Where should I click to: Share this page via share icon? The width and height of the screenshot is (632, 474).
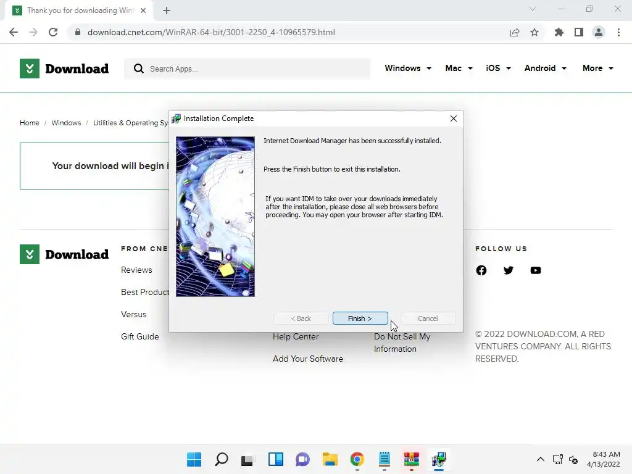coord(515,32)
